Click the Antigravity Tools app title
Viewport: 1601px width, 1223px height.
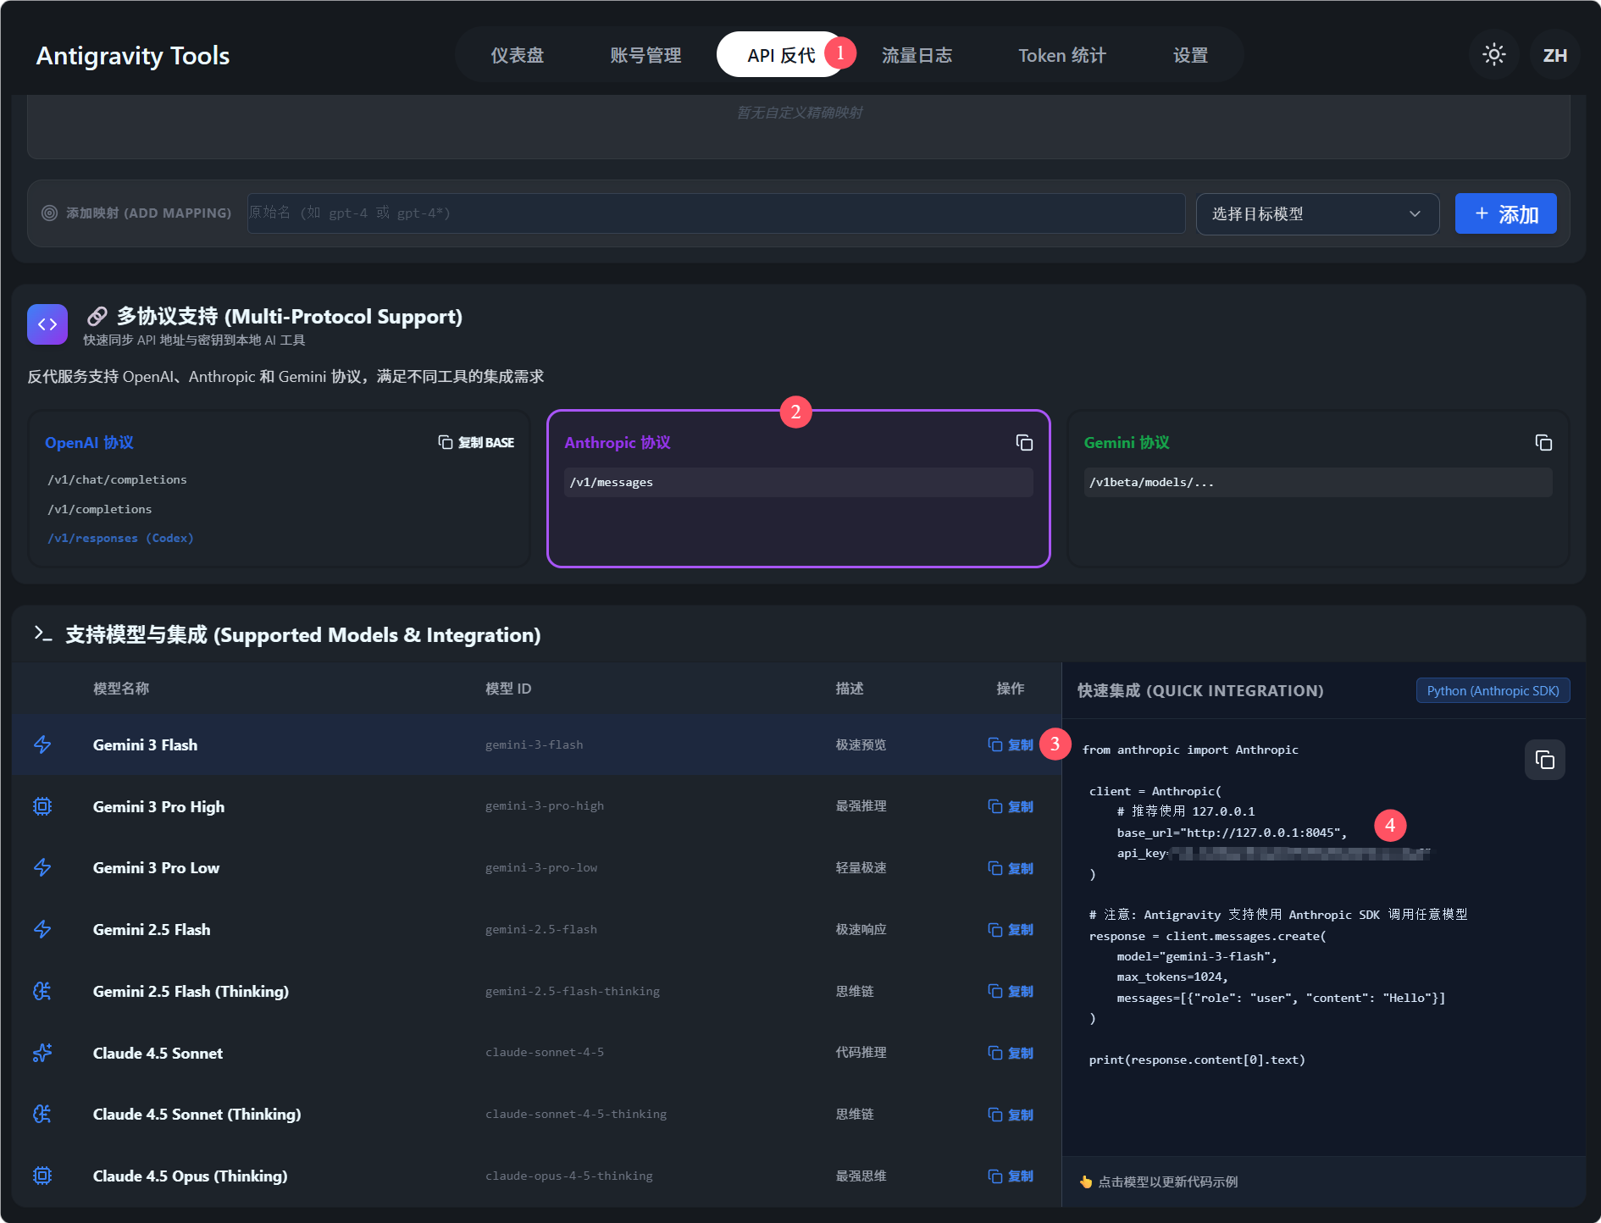coord(133,56)
